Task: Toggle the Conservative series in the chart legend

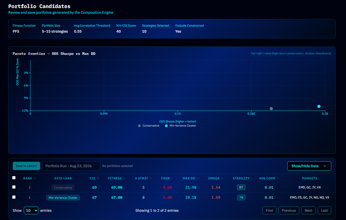Action: pyautogui.click(x=149, y=126)
